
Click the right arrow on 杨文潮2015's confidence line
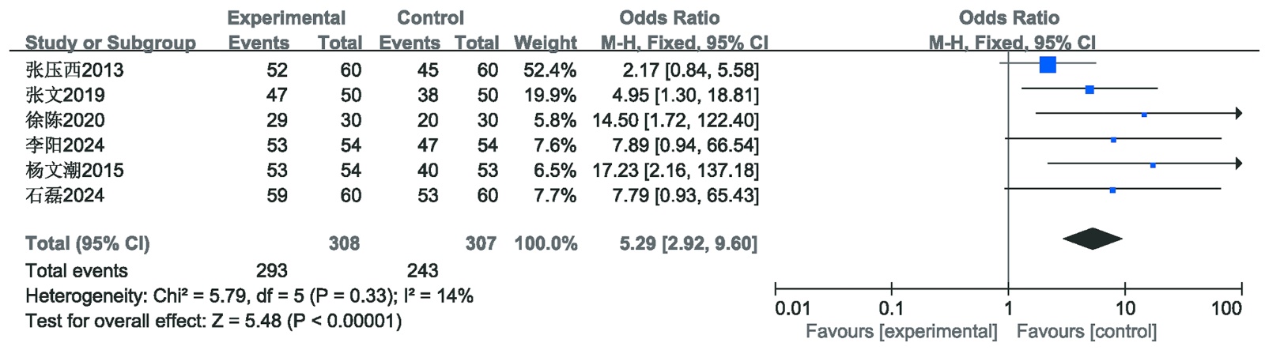click(1237, 164)
